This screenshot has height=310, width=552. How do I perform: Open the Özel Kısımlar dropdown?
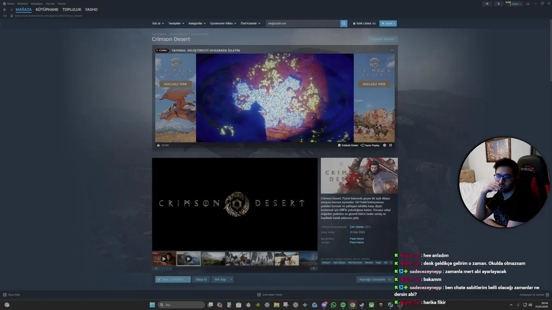(250, 23)
